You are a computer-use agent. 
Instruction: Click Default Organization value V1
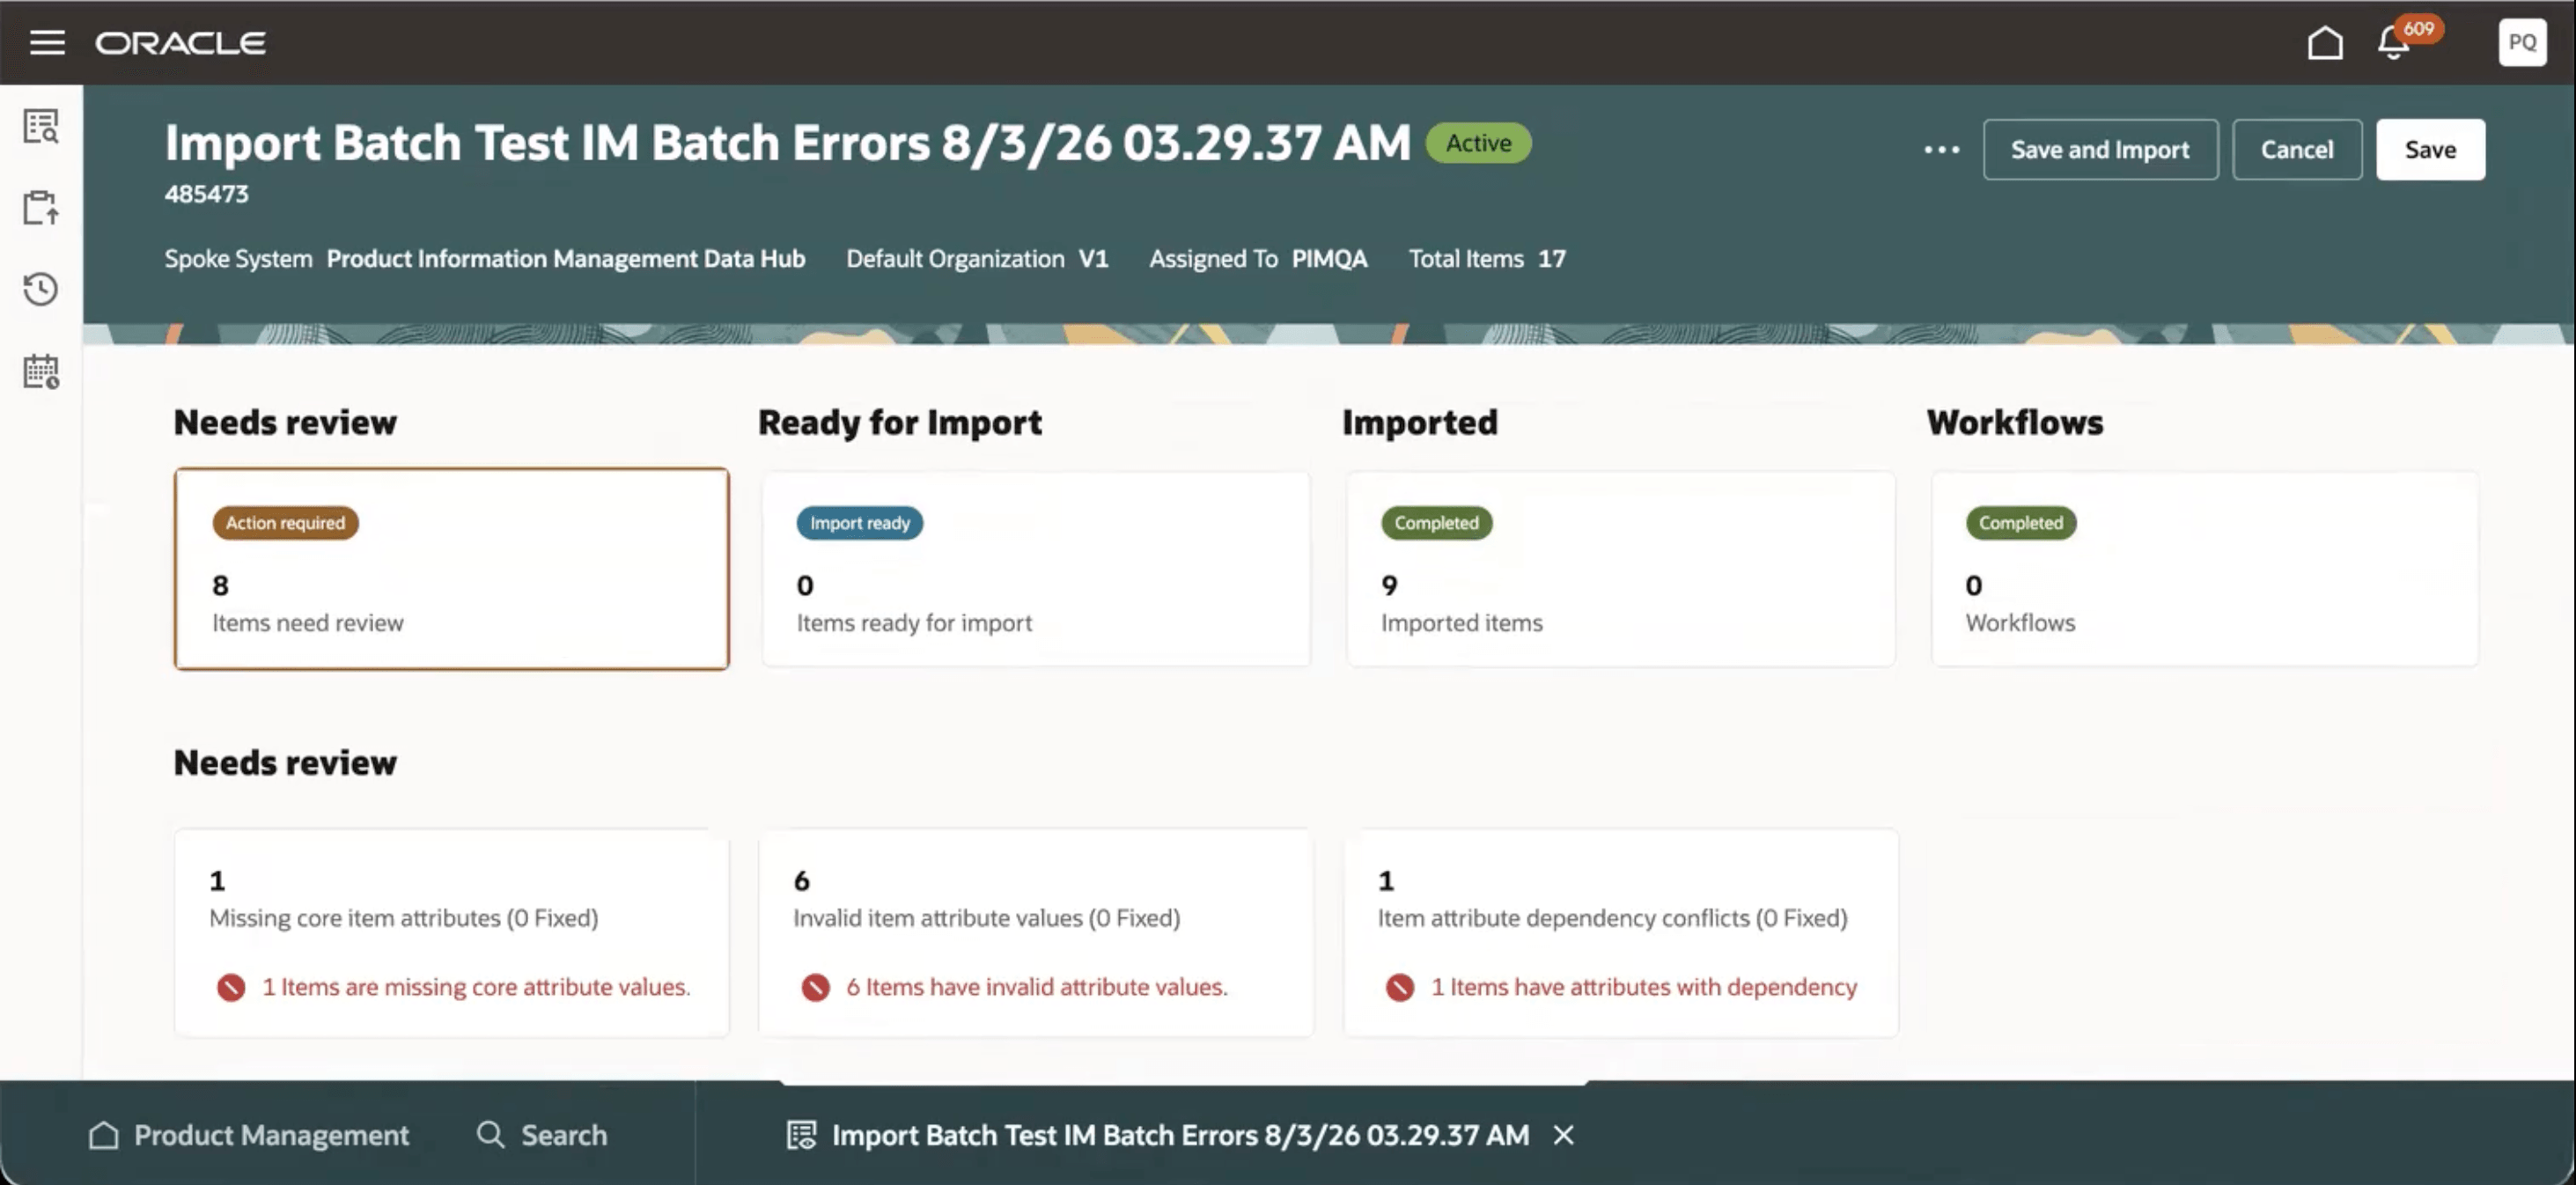pyautogui.click(x=1093, y=259)
